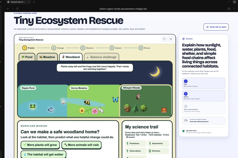Go to step 2 Change
238x158 pixels.
(x=58, y=48)
